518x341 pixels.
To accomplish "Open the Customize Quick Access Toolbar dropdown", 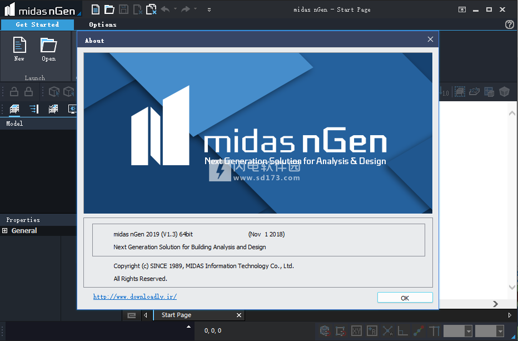I will pyautogui.click(x=209, y=9).
